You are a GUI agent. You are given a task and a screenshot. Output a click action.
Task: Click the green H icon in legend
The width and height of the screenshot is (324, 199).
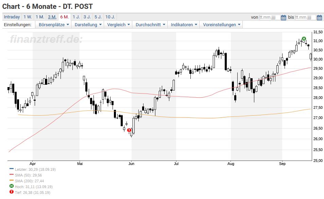click(x=12, y=186)
